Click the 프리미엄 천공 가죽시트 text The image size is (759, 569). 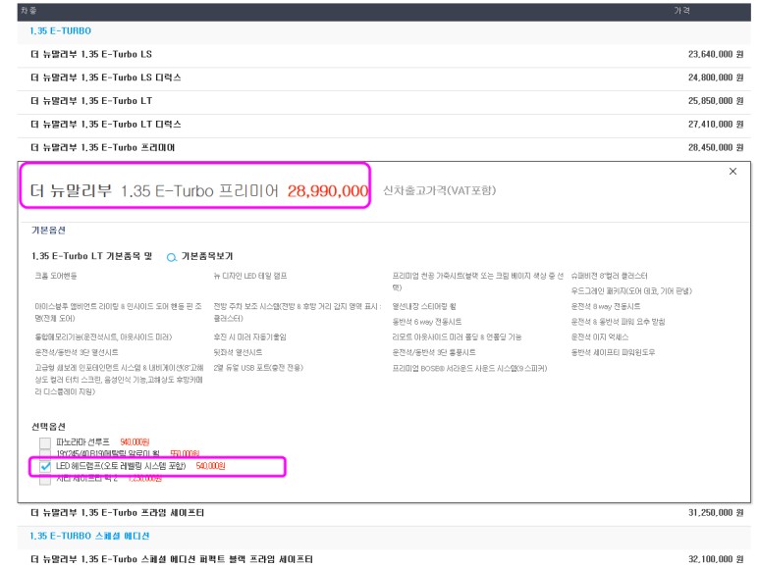pos(478,282)
